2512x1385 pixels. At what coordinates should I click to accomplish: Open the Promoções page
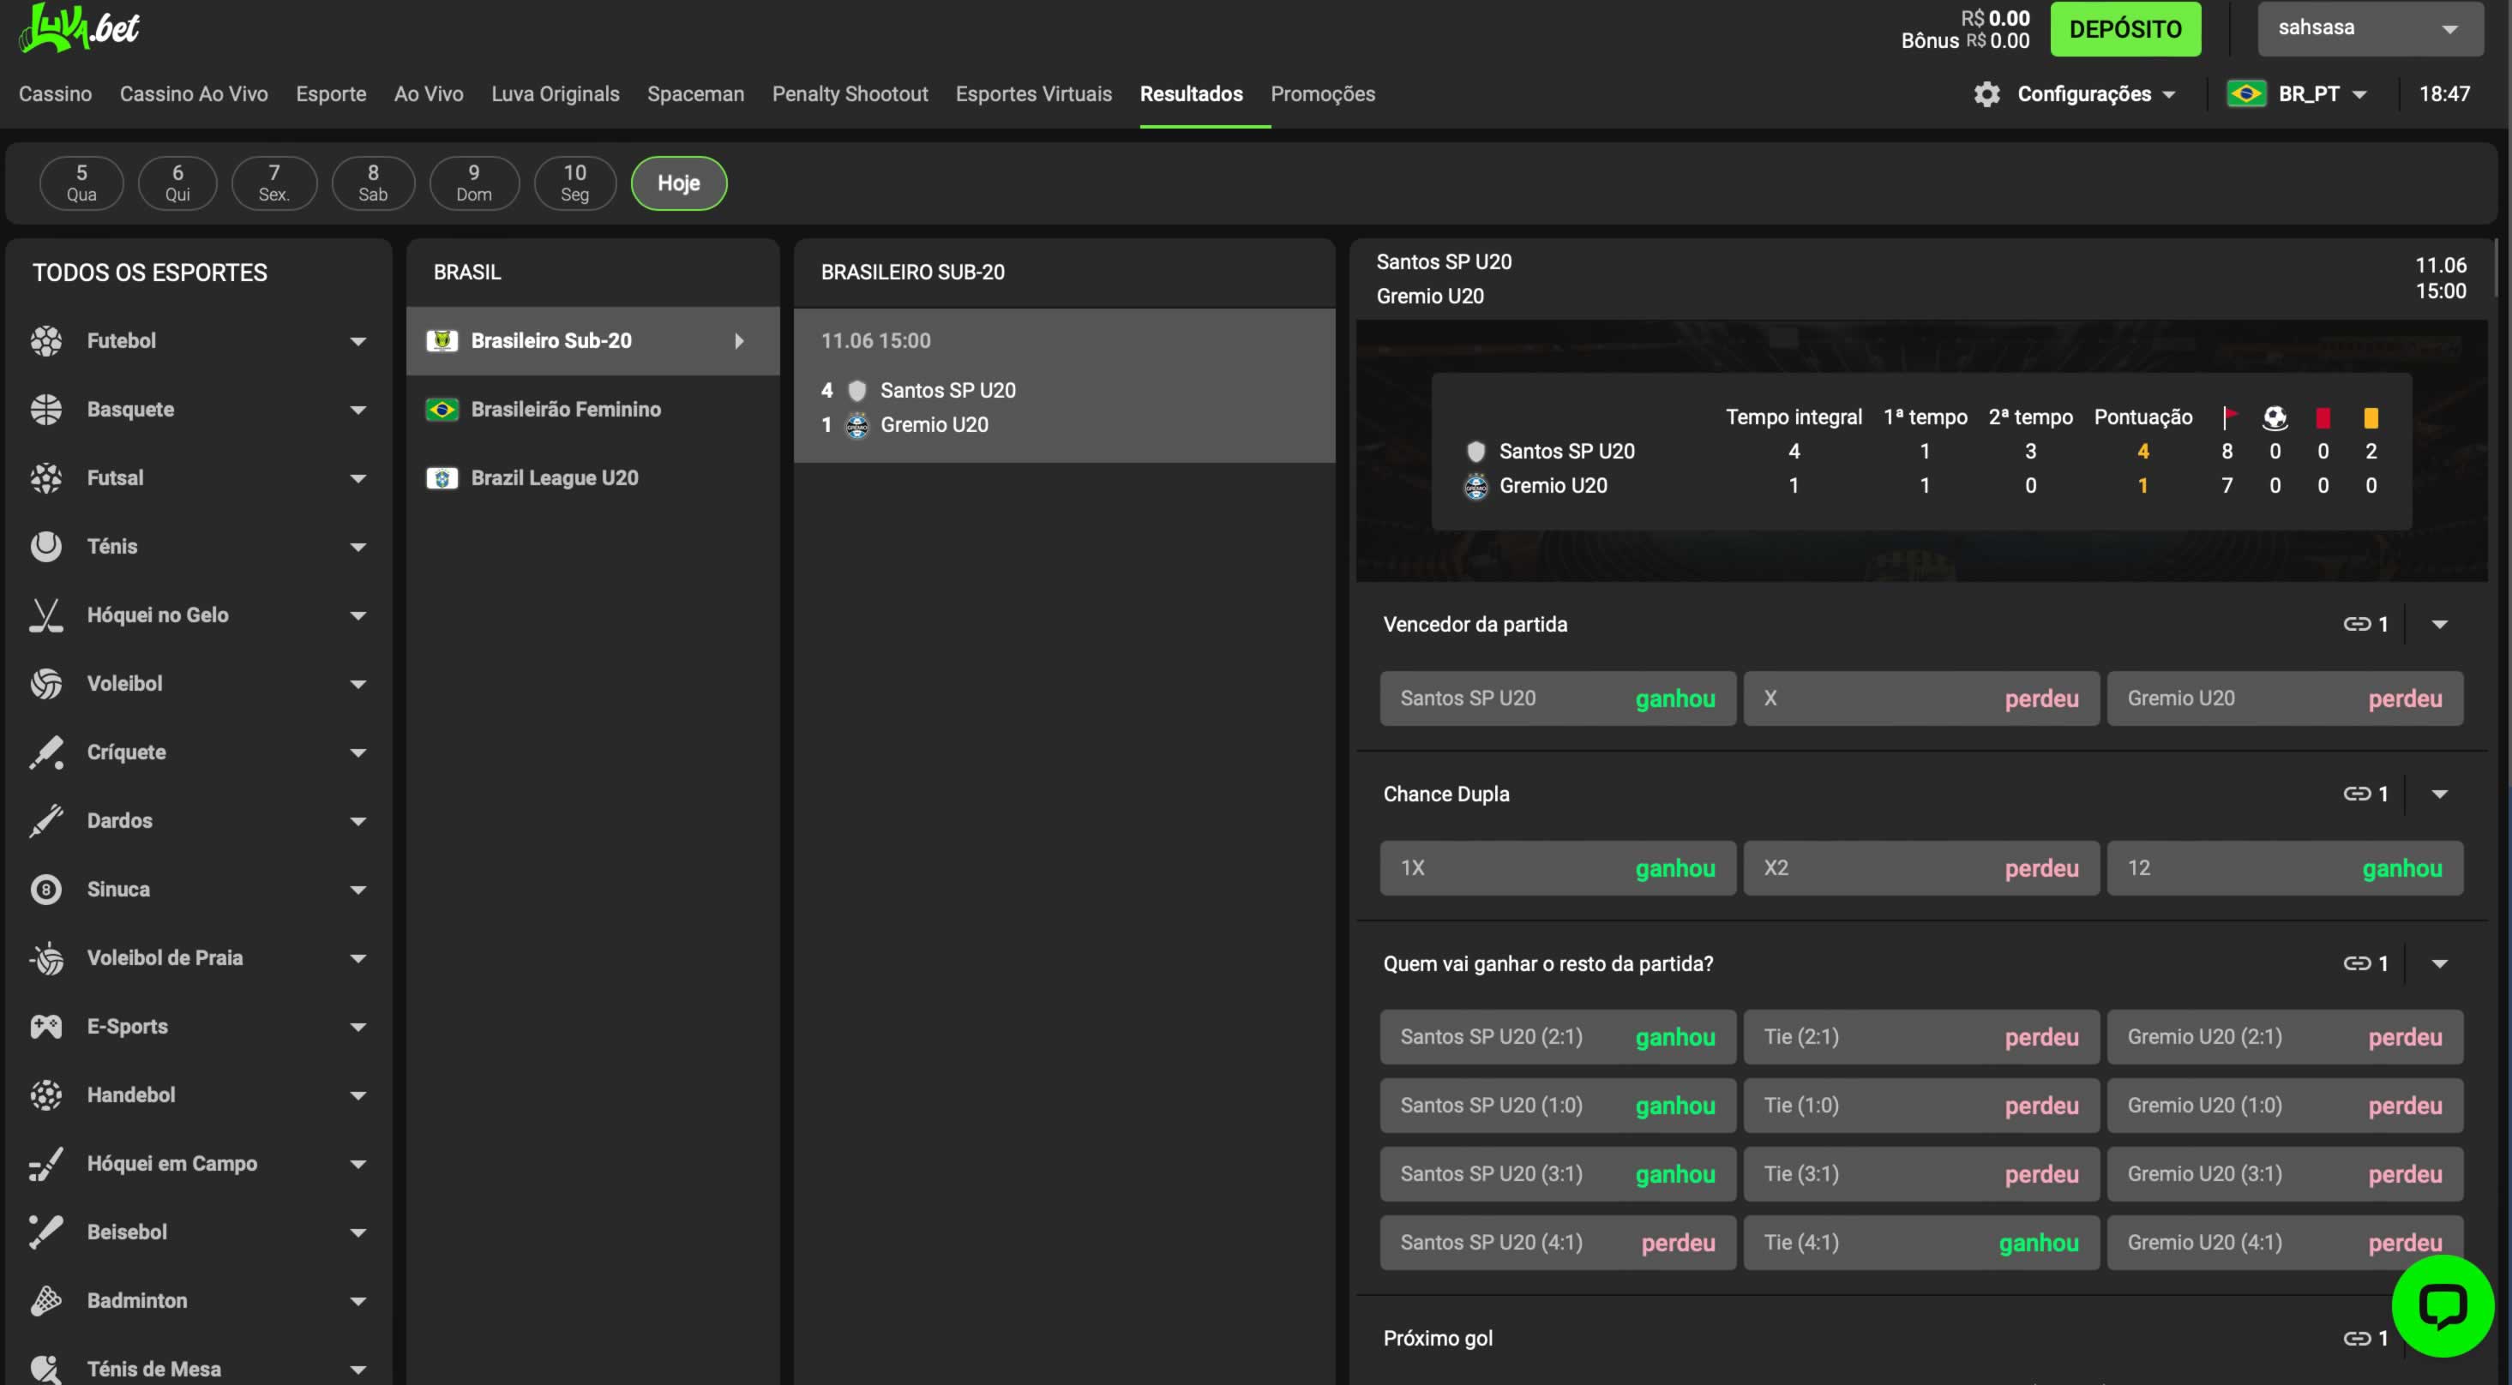(1322, 93)
